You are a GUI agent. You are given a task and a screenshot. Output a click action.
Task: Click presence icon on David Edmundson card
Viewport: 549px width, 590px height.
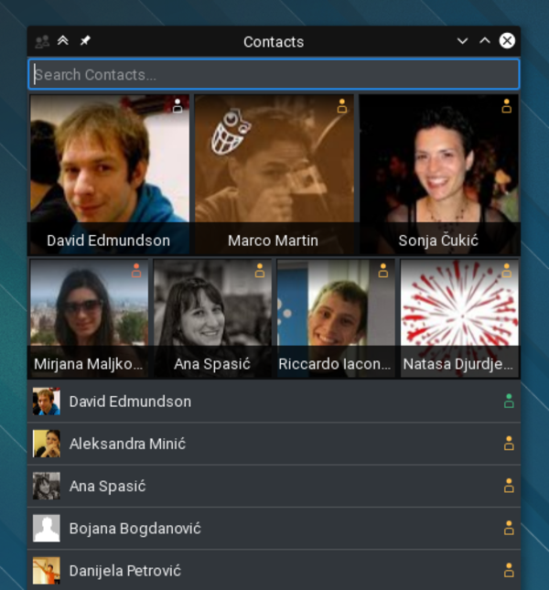point(178,106)
